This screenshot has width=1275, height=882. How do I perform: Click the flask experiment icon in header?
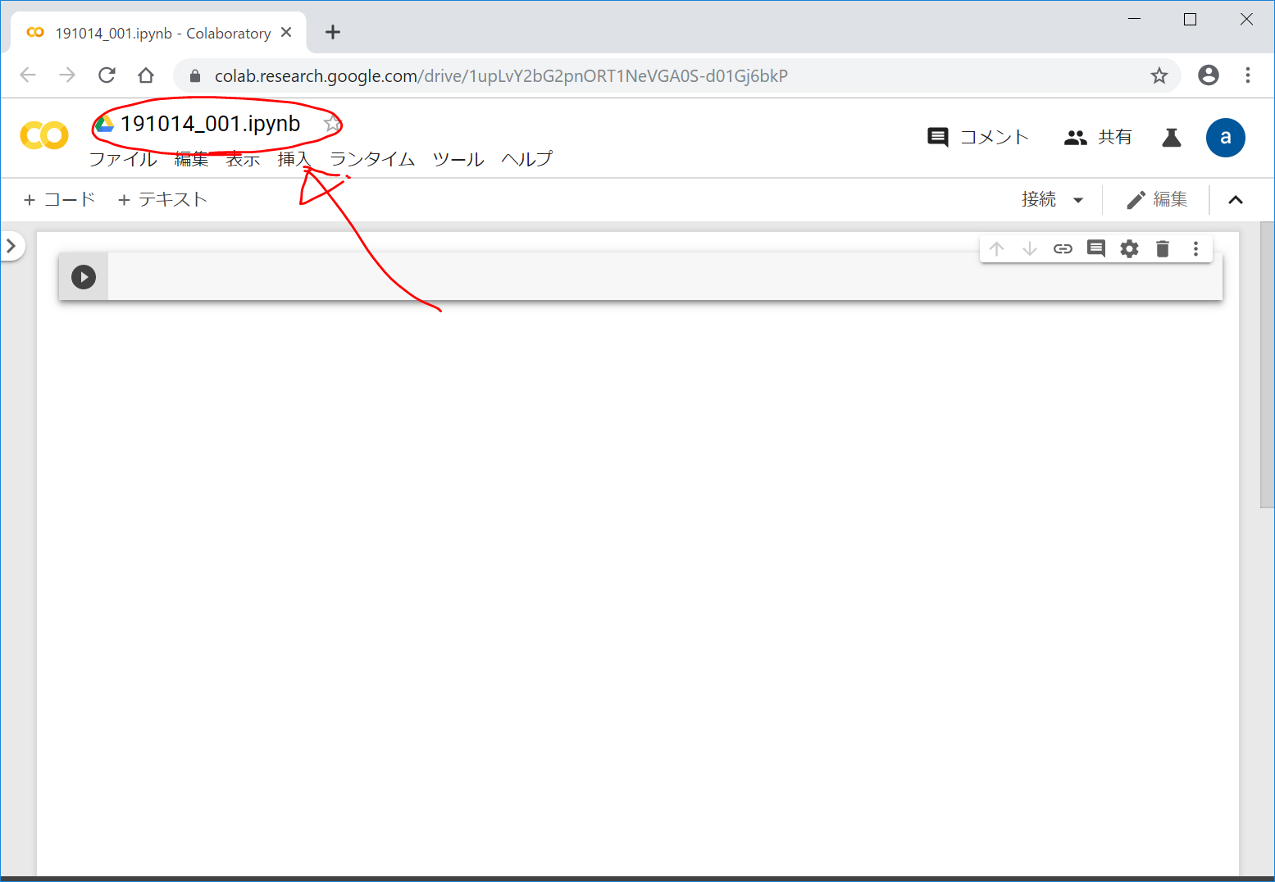click(1172, 138)
